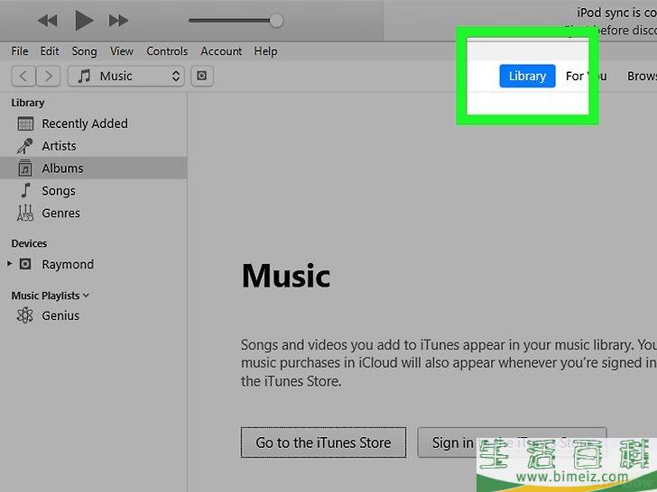Expand the Raymond device triangle
This screenshot has height=492, width=657.
coord(9,263)
